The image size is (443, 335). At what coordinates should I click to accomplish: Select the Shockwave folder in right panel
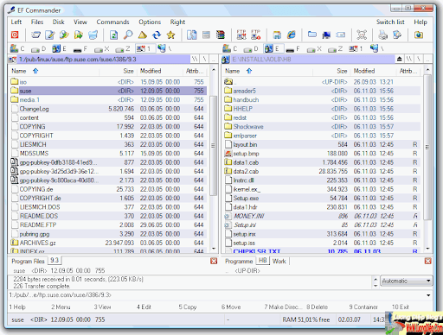[322, 127]
